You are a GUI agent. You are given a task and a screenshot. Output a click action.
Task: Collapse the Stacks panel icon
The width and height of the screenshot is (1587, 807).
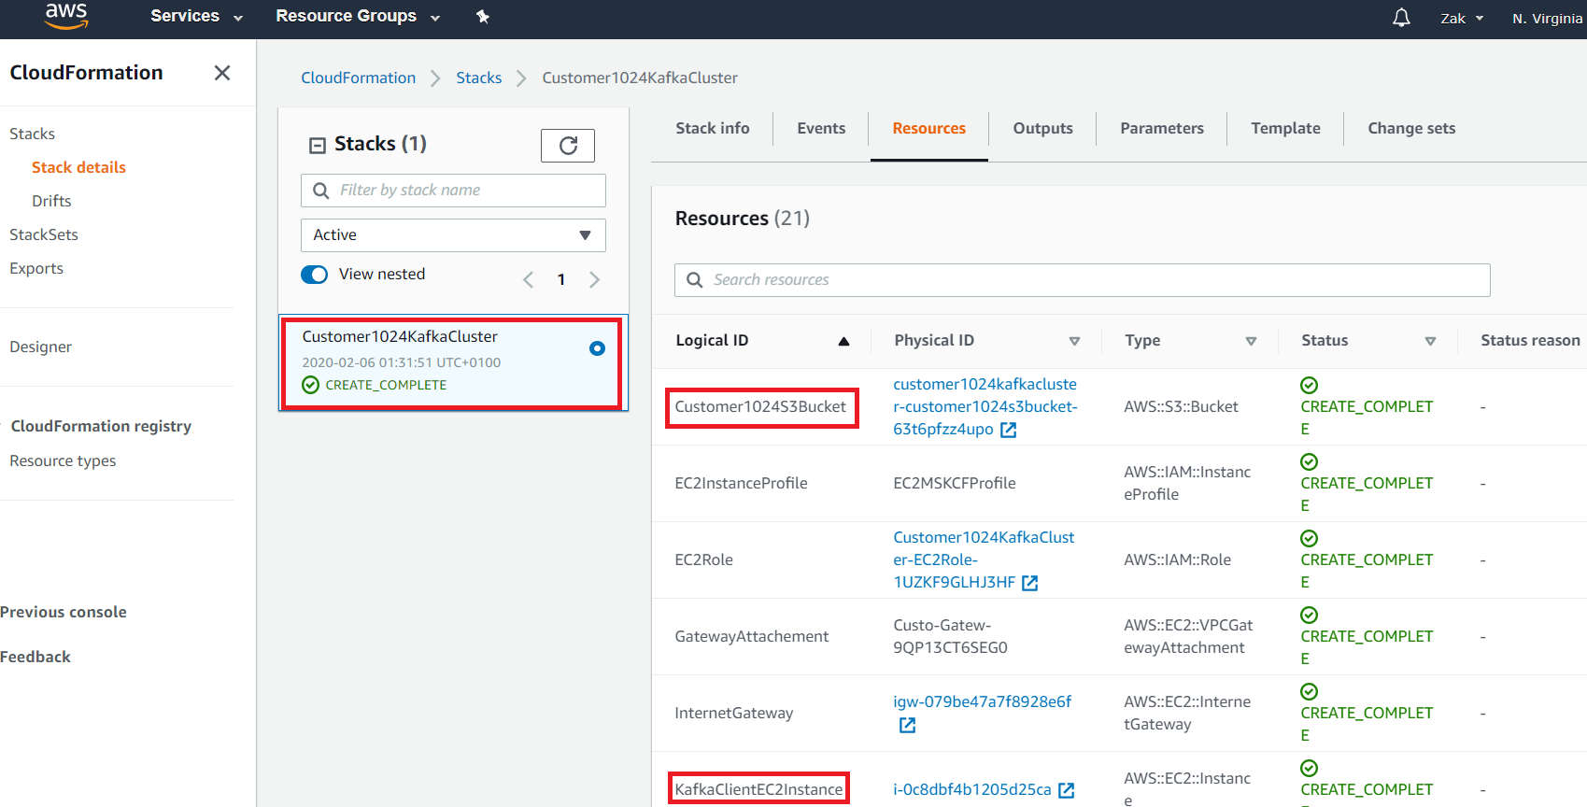click(318, 145)
